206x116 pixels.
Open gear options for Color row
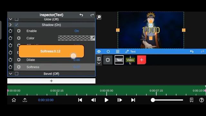19,38
